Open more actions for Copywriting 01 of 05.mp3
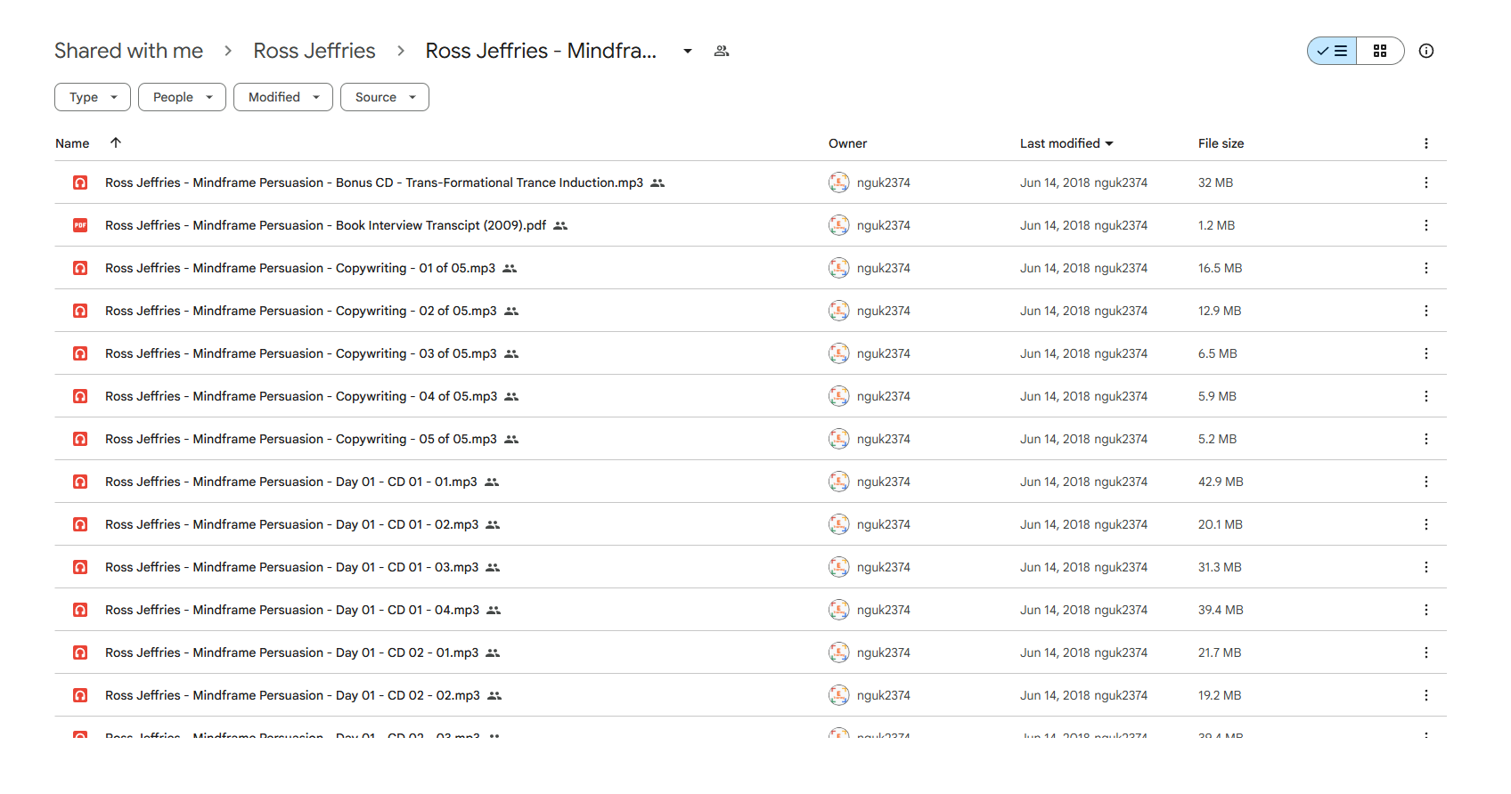 tap(1426, 268)
